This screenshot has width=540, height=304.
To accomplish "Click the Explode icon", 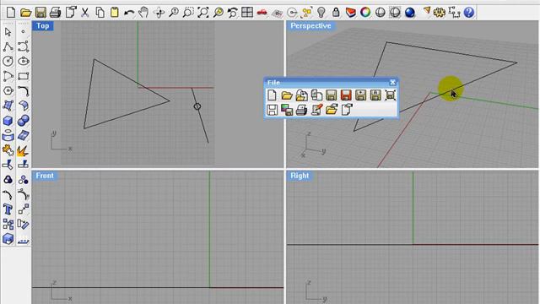I will point(23,150).
